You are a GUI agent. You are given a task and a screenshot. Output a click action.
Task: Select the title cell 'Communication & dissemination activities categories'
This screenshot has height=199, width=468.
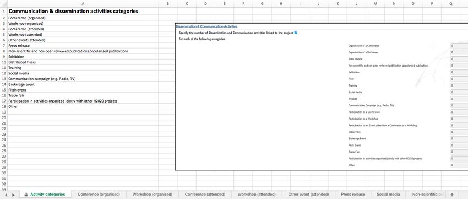(x=83, y=12)
